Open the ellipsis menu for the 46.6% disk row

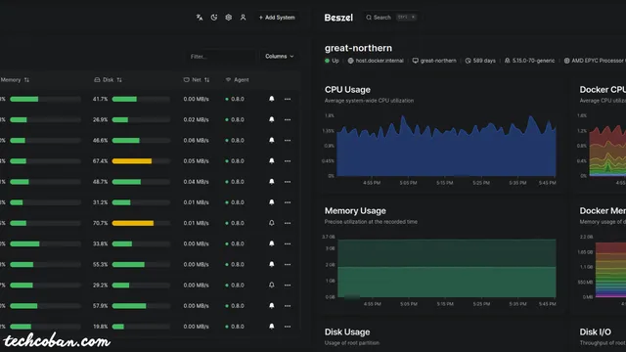(x=288, y=141)
